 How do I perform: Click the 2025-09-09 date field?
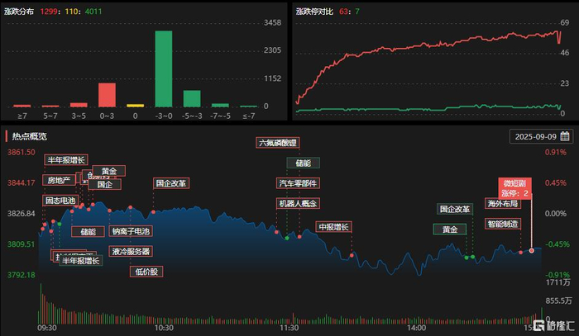coord(541,136)
